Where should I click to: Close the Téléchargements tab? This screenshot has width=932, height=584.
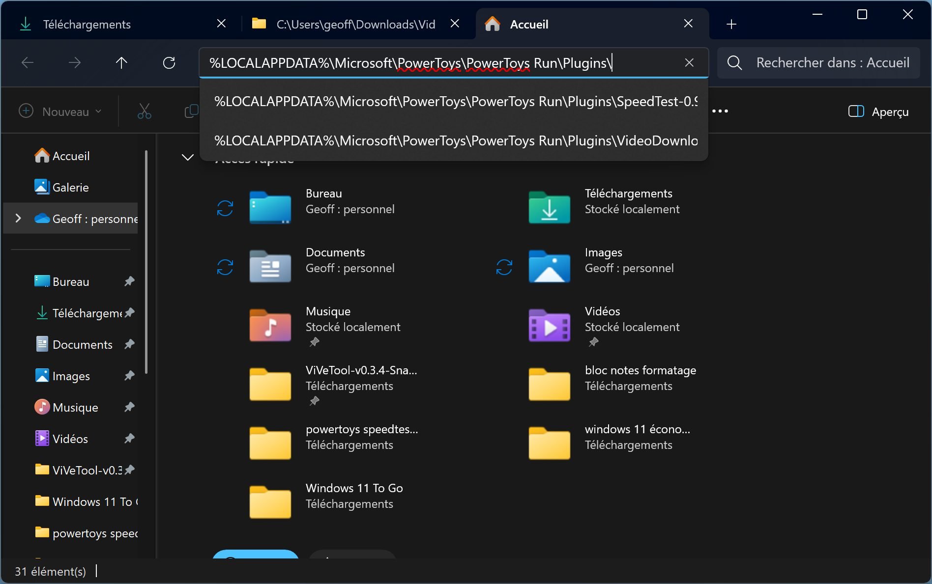222,24
